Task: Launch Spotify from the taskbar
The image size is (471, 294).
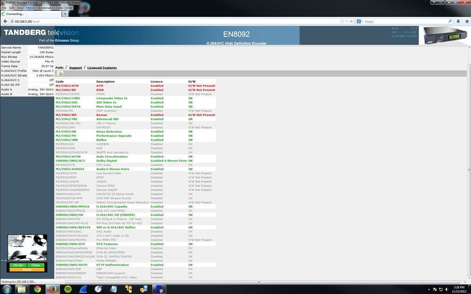Action: 68,289
